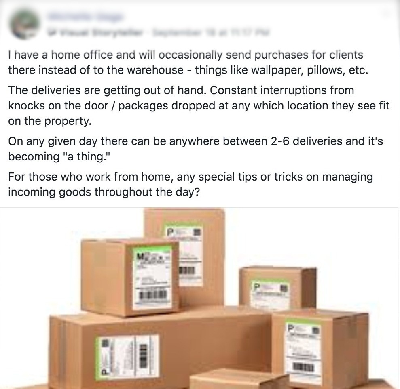Open the blurred author profile picture
This screenshot has height=389, width=400.
point(25,25)
